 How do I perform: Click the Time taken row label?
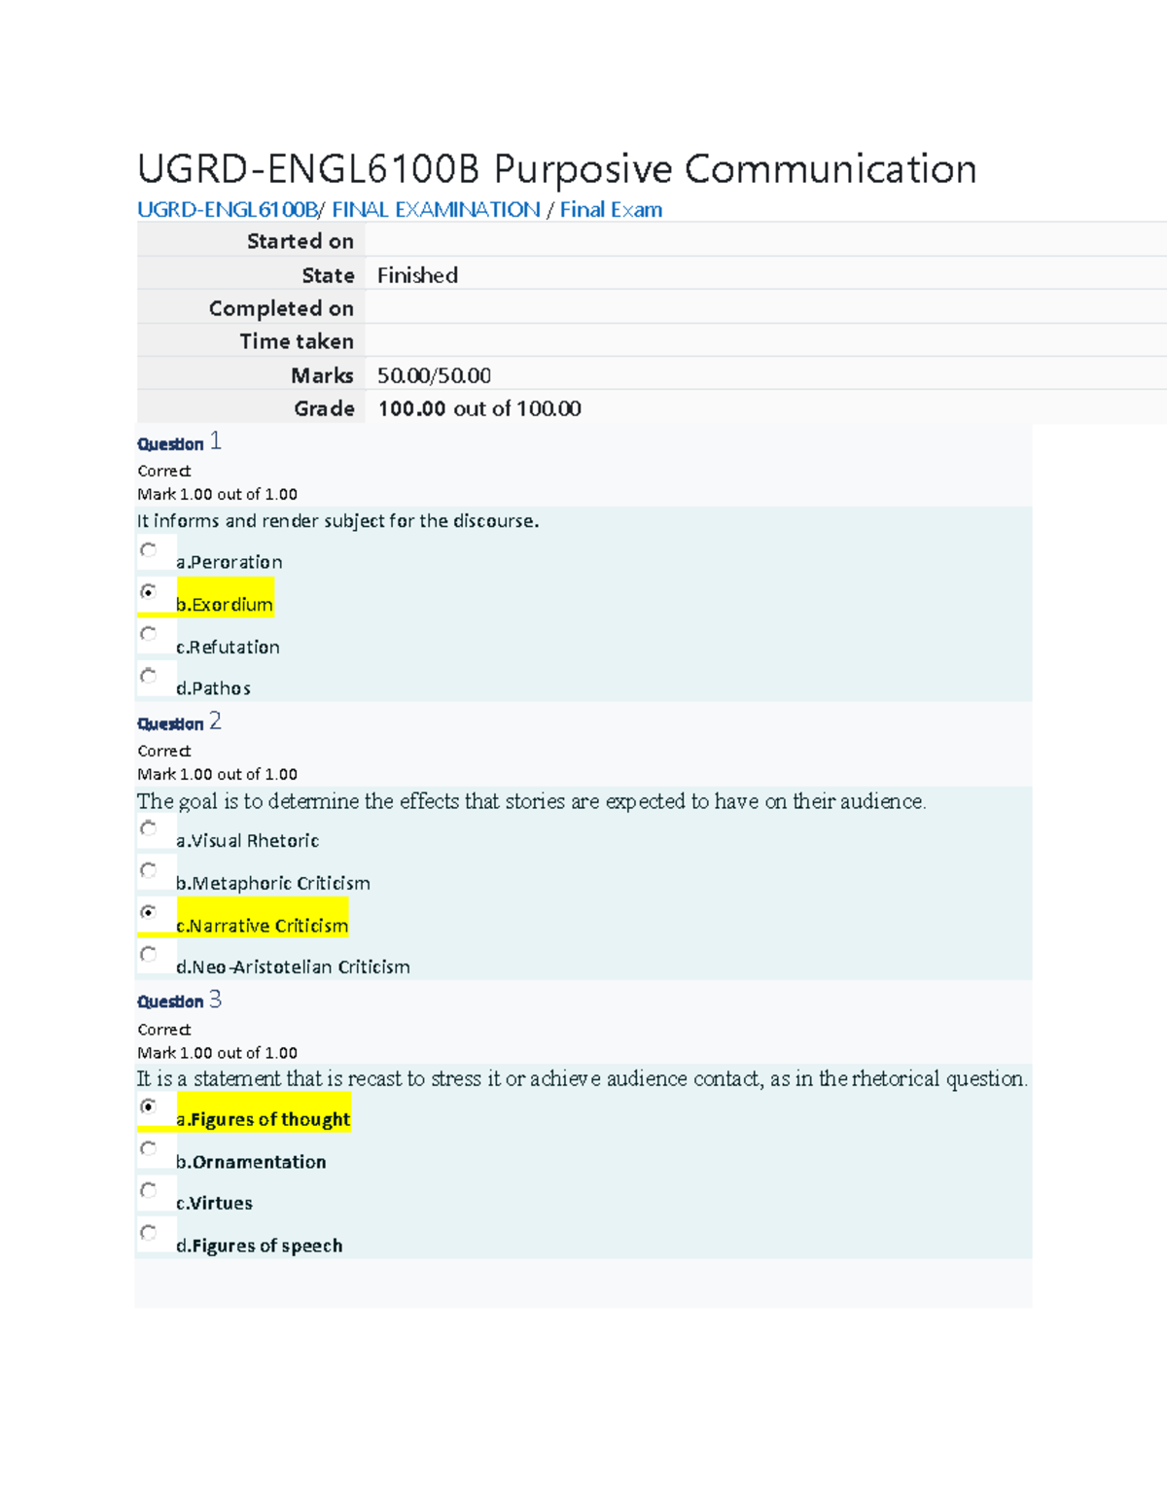click(297, 342)
